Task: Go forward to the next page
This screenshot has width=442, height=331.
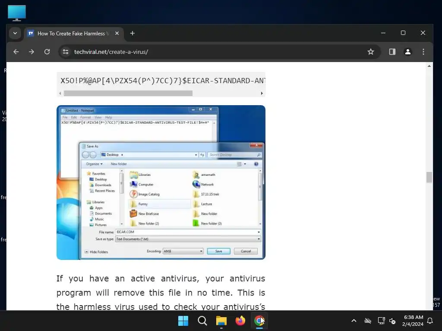Action: coord(32,52)
